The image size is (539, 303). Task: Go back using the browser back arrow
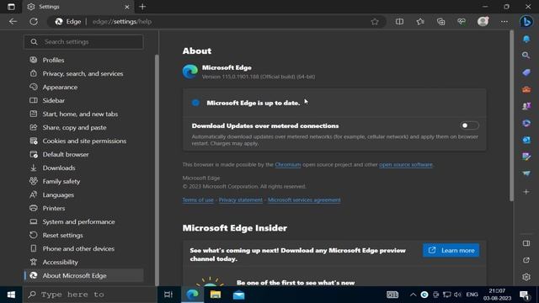click(x=13, y=22)
